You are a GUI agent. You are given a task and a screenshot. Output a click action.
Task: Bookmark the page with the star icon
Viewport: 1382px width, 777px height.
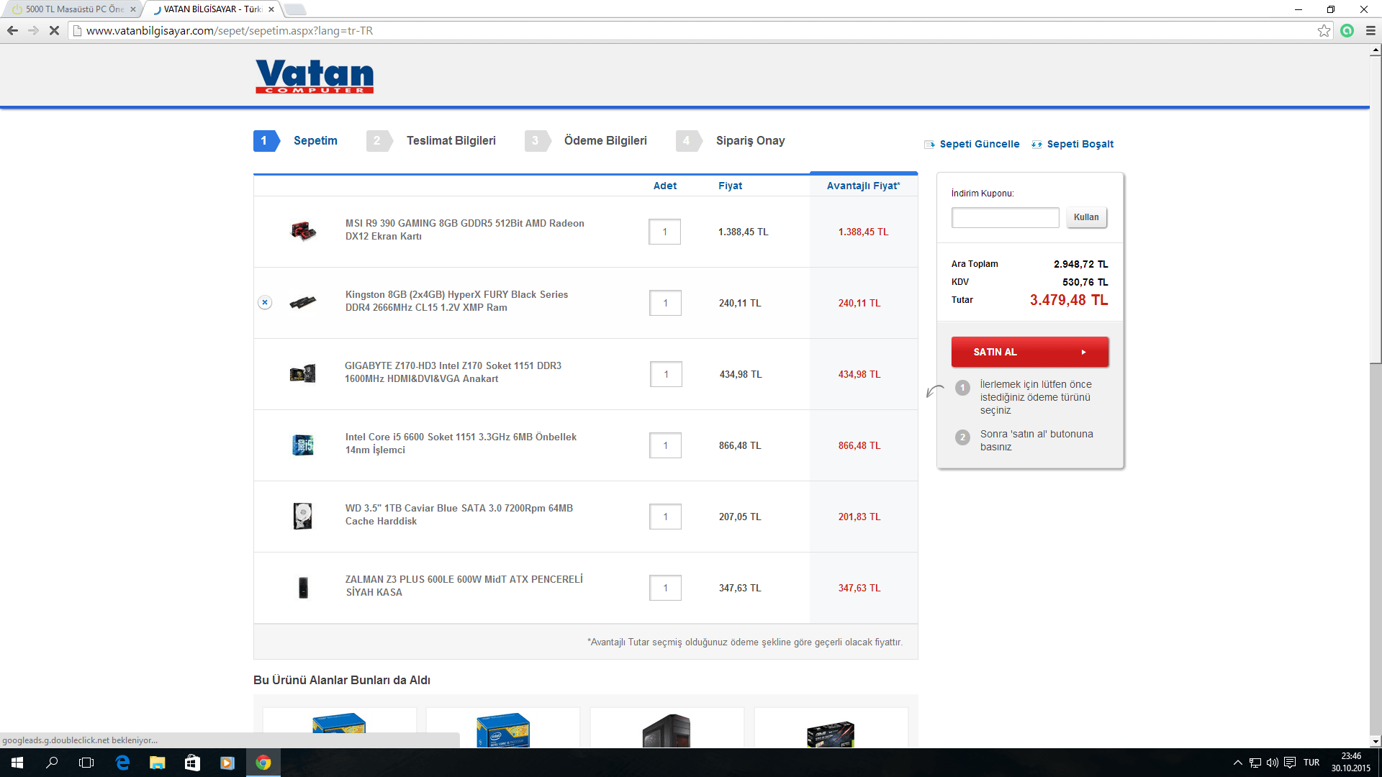point(1324,30)
